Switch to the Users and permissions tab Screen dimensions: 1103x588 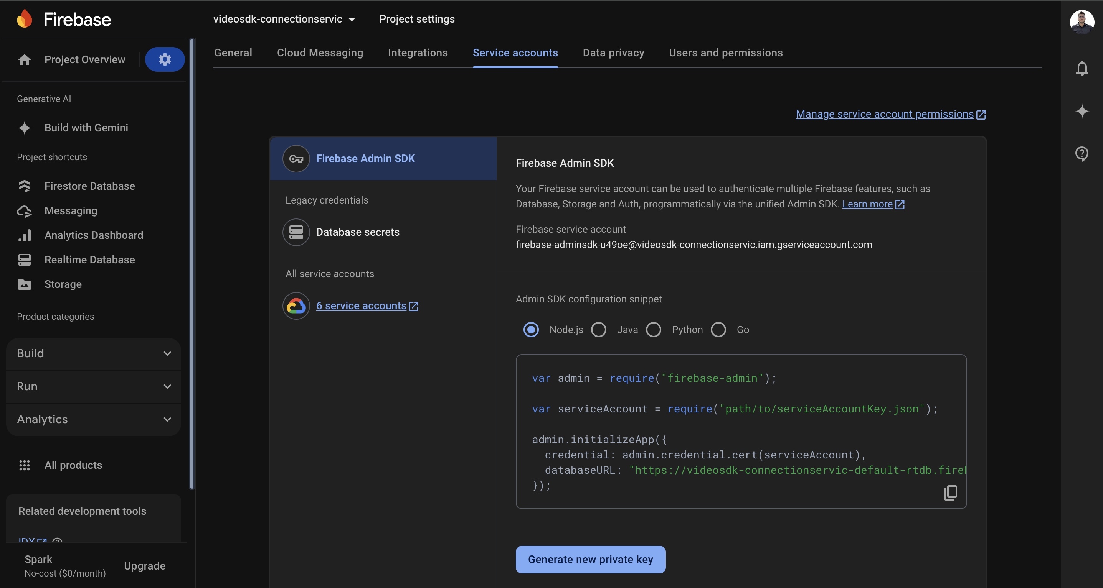[726, 53]
